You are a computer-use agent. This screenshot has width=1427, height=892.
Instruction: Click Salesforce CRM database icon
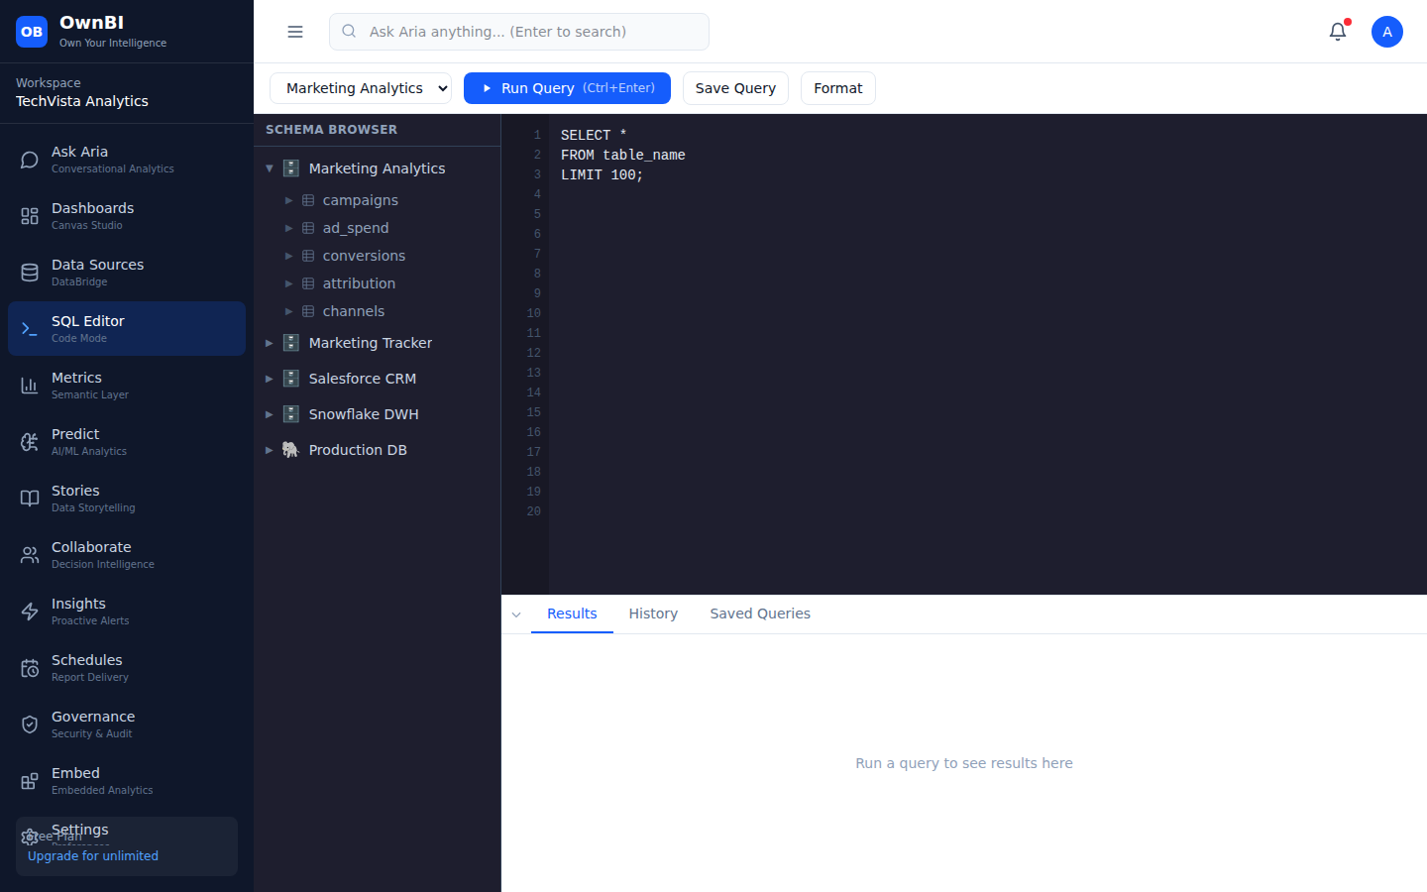291,379
